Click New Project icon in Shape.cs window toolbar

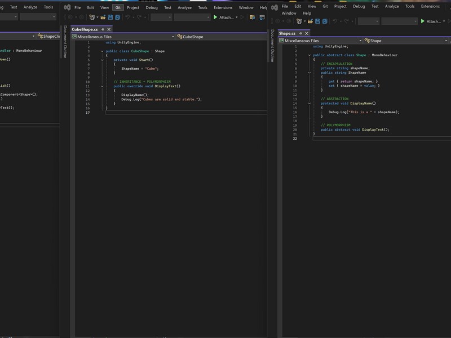coord(298,21)
